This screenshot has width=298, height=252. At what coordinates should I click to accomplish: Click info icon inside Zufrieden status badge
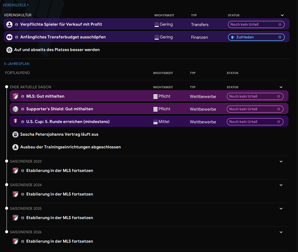280,37
